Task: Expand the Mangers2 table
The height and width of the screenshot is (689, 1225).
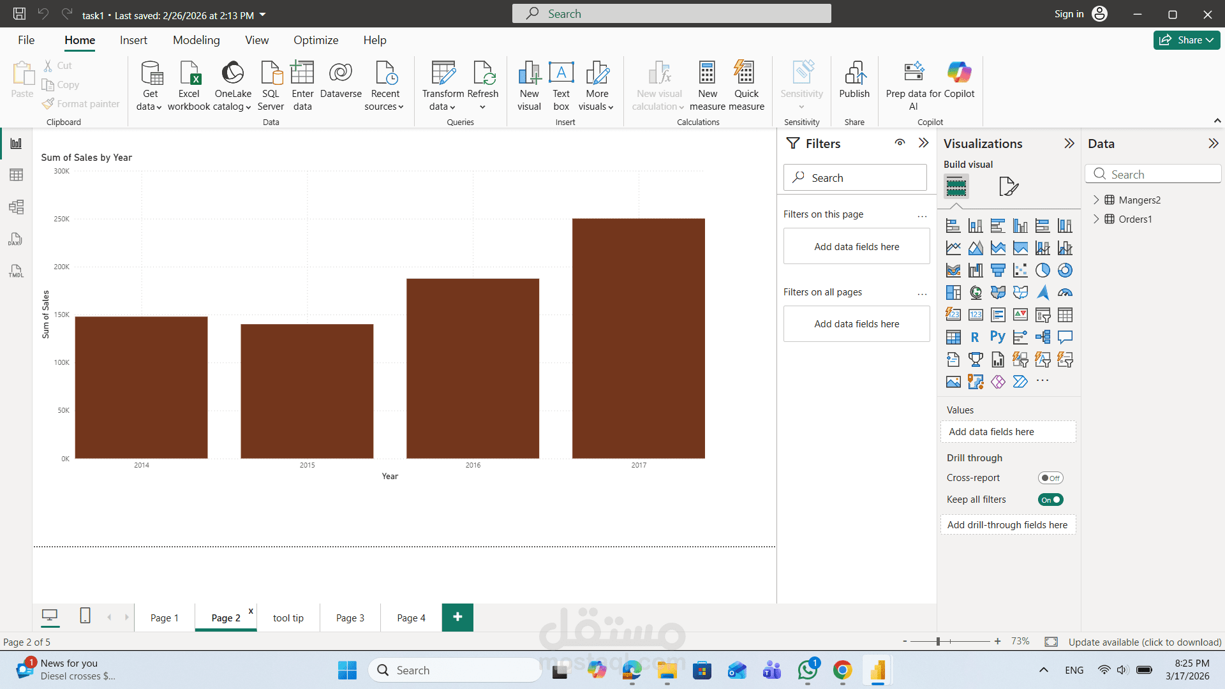Action: (x=1096, y=200)
